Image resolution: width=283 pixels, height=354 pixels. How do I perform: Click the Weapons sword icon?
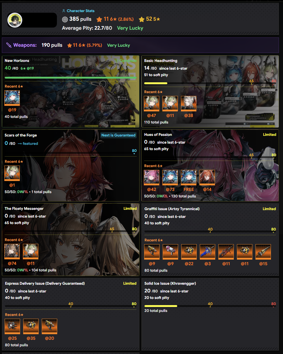pyautogui.click(x=9, y=45)
